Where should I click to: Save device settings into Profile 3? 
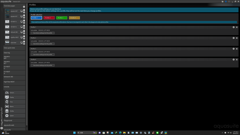point(43,54)
